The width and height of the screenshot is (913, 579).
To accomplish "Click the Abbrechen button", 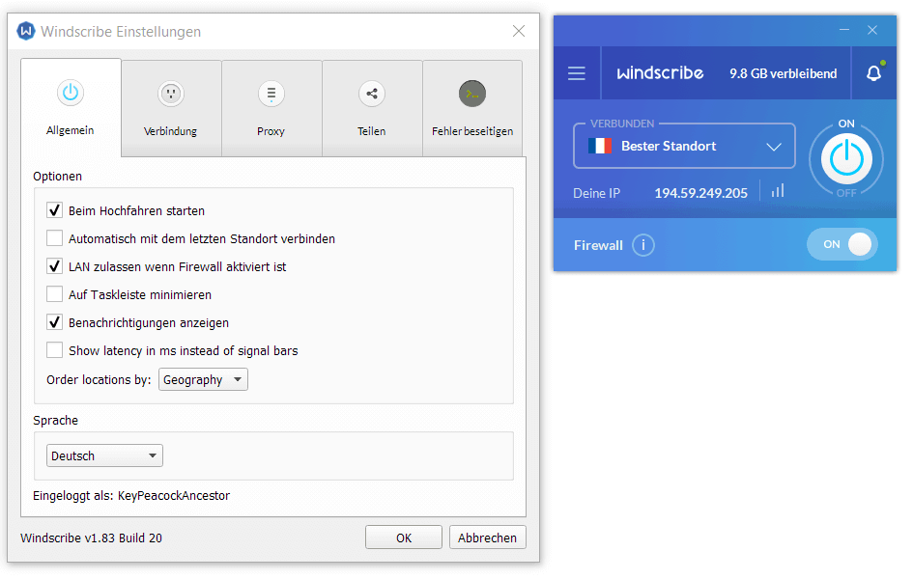I will tap(487, 538).
